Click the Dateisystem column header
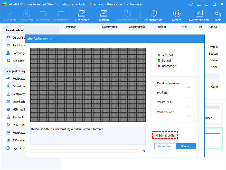Image resolution: width=226 pixels, height=170 pixels. [x=110, y=27]
